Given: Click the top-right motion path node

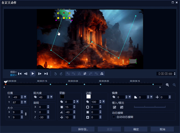Looking at the screenshot, I should [x=136, y=16].
